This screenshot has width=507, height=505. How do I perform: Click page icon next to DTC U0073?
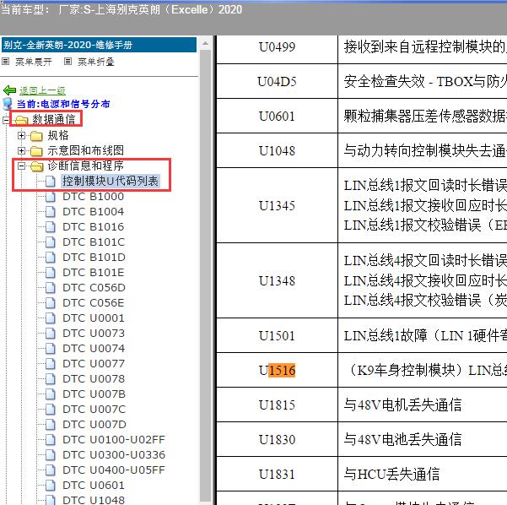coord(50,334)
